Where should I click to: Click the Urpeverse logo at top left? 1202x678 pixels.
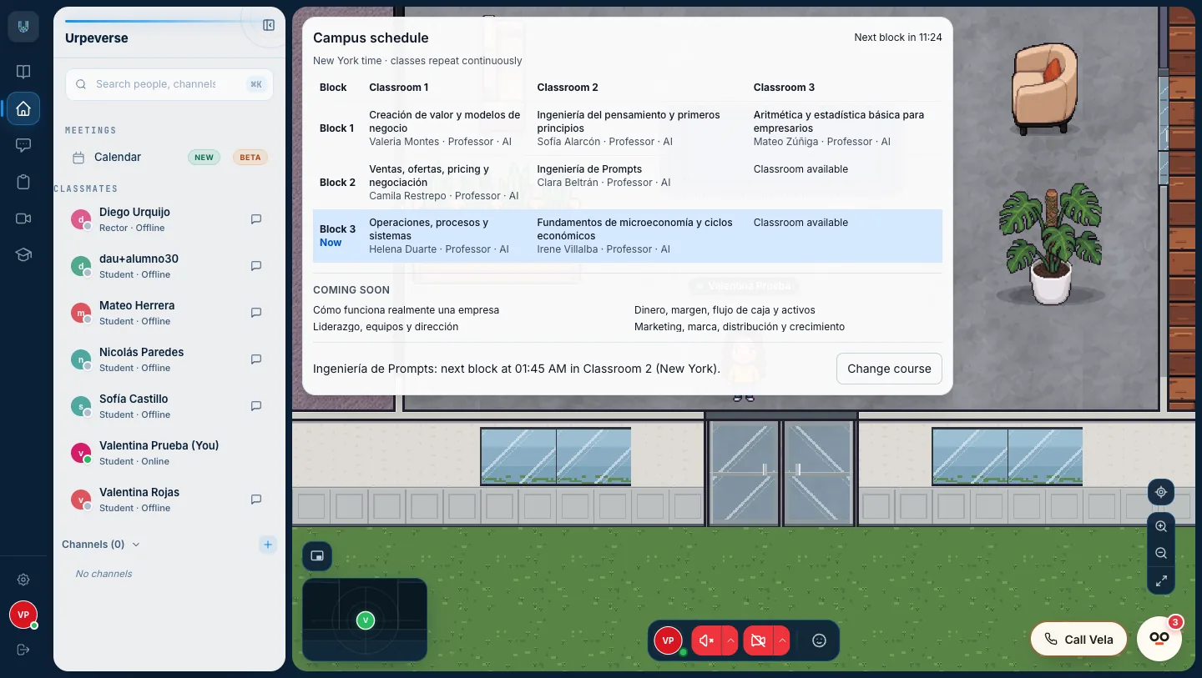click(23, 28)
